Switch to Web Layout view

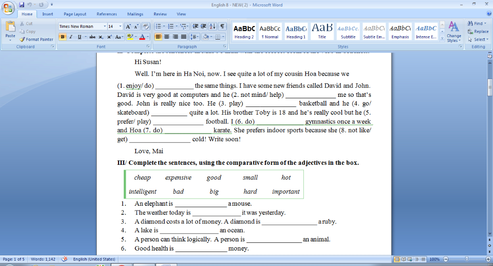(x=410, y=259)
